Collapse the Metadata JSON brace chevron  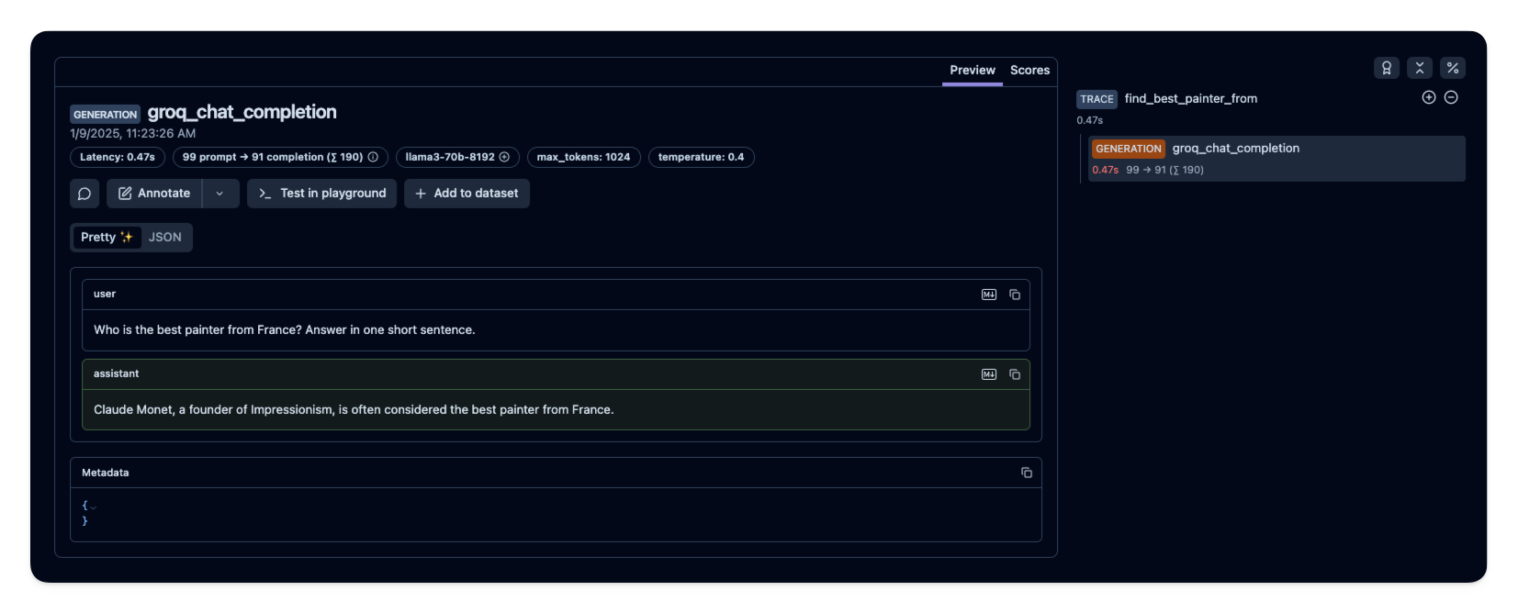pyautogui.click(x=93, y=507)
